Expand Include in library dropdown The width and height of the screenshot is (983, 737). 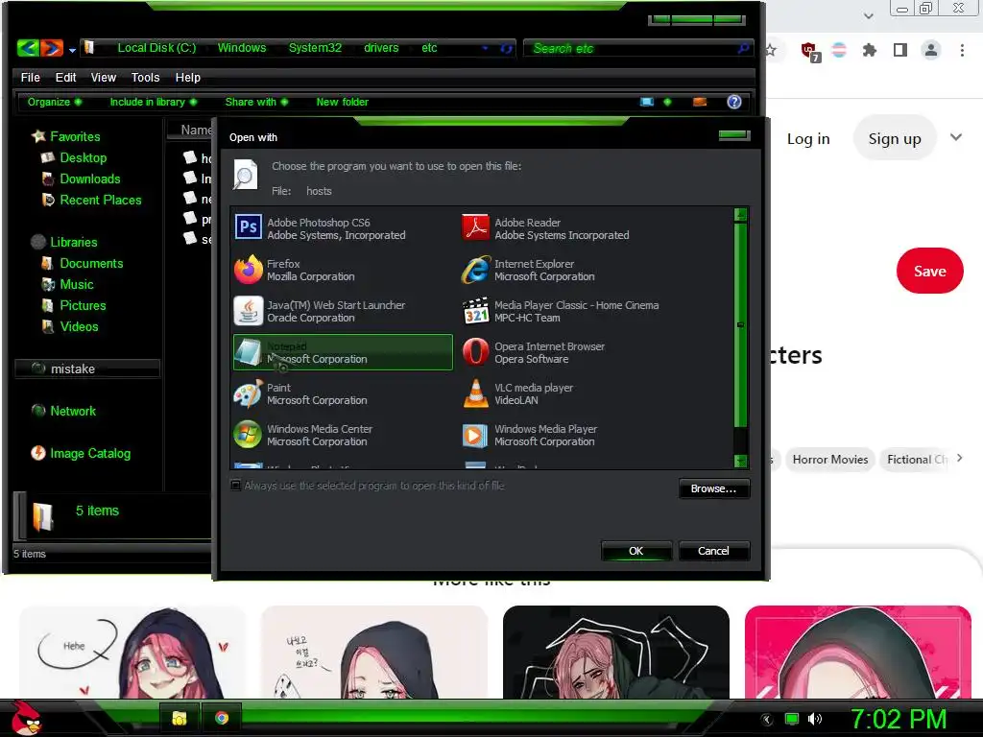click(x=153, y=102)
